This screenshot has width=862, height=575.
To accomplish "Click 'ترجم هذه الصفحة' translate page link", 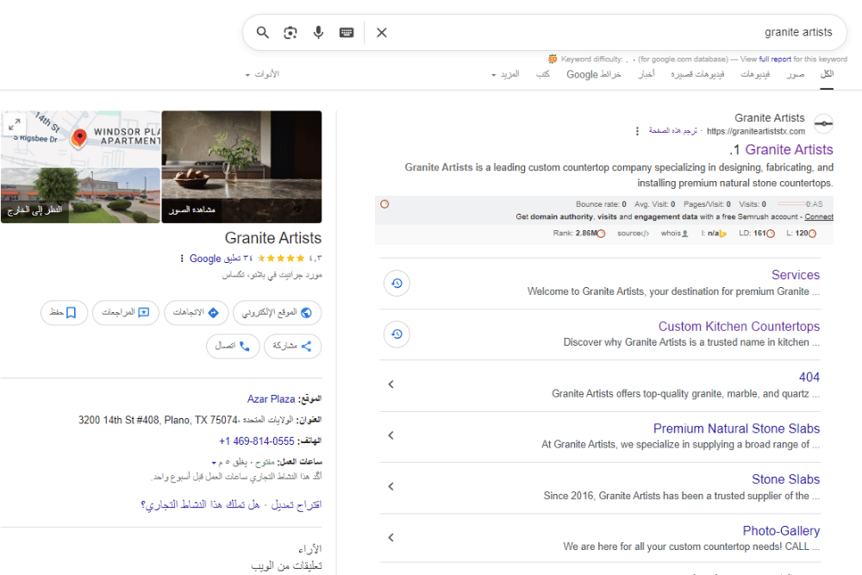I will coord(673,131).
